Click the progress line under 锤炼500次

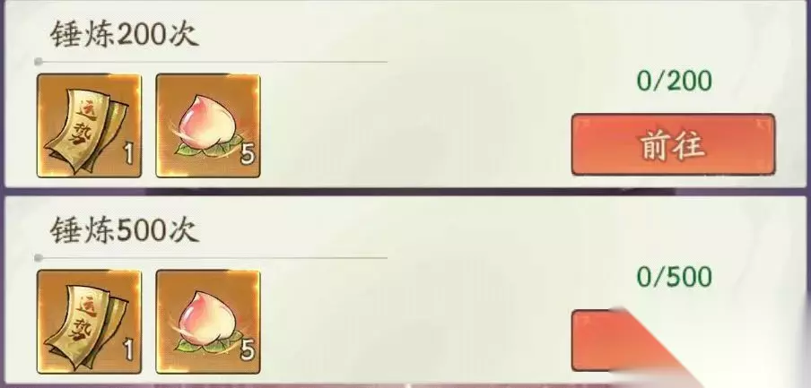(x=211, y=257)
